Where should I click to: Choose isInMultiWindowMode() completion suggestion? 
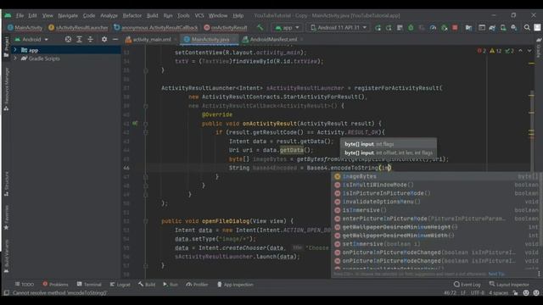pyautogui.click(x=436, y=185)
